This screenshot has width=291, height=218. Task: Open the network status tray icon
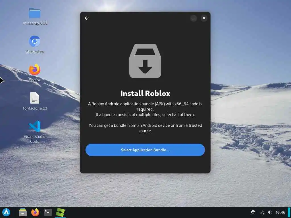point(262,212)
